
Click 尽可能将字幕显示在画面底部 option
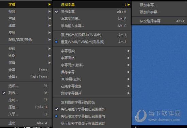[x=92, y=123]
